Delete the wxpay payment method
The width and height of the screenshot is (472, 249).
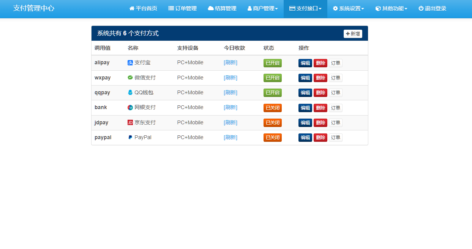[320, 78]
